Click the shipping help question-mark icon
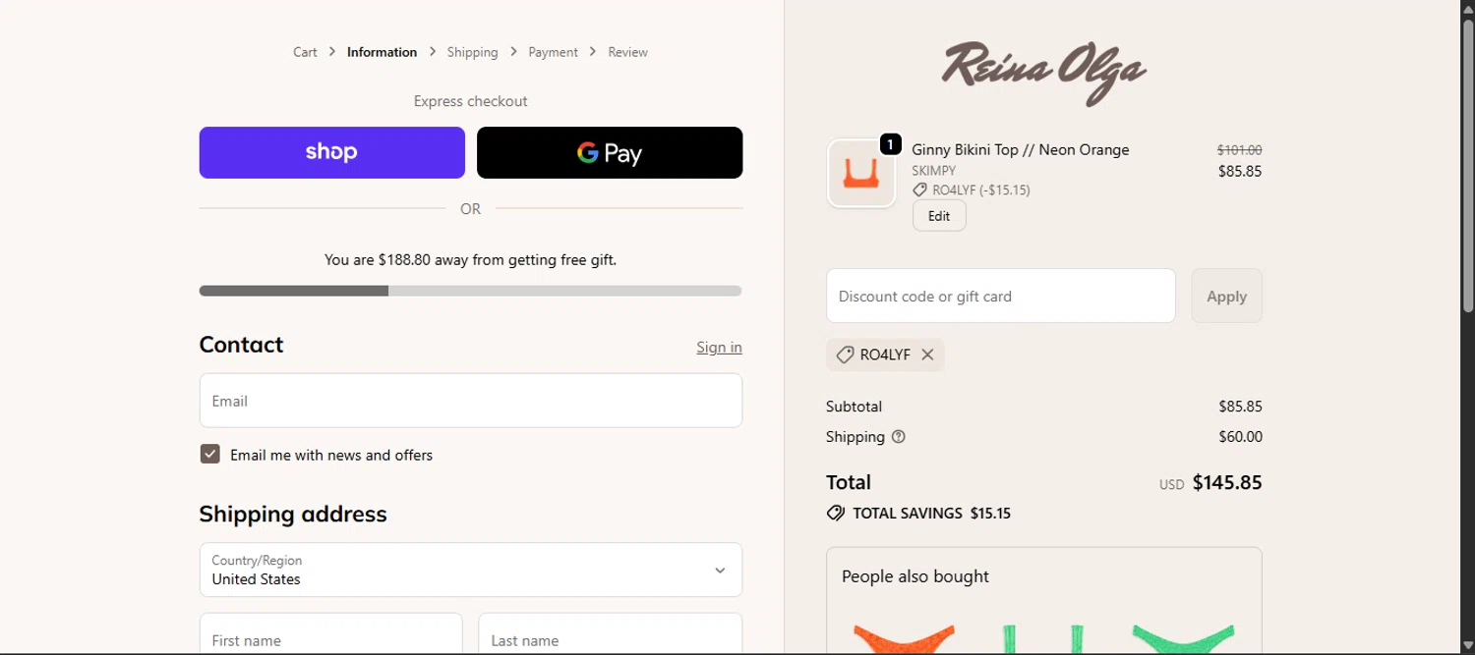1475x655 pixels. 898,437
